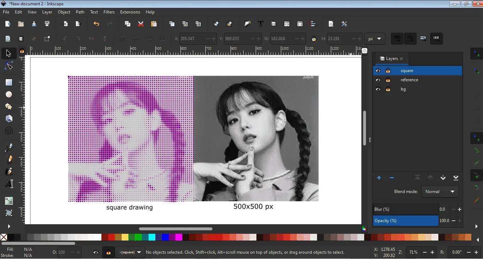Hide the bg layer with eye icon
This screenshot has width=483, height=259.
[378, 89]
